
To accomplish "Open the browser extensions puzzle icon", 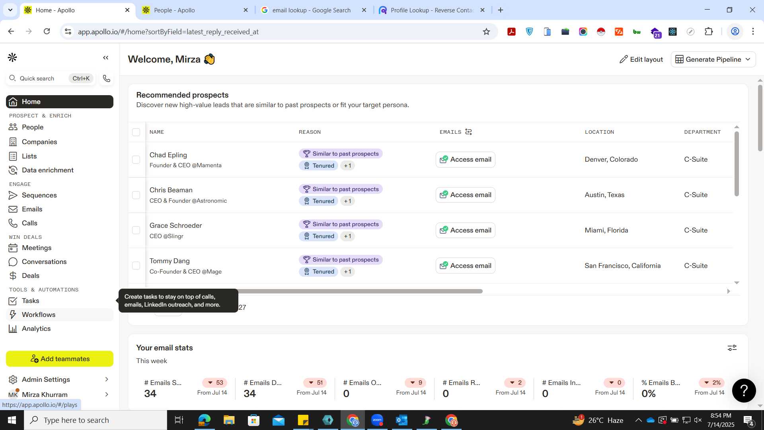I will click(x=709, y=31).
